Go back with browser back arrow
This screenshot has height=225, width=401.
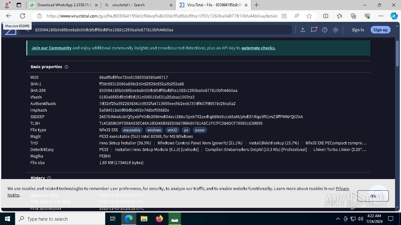click(9, 16)
